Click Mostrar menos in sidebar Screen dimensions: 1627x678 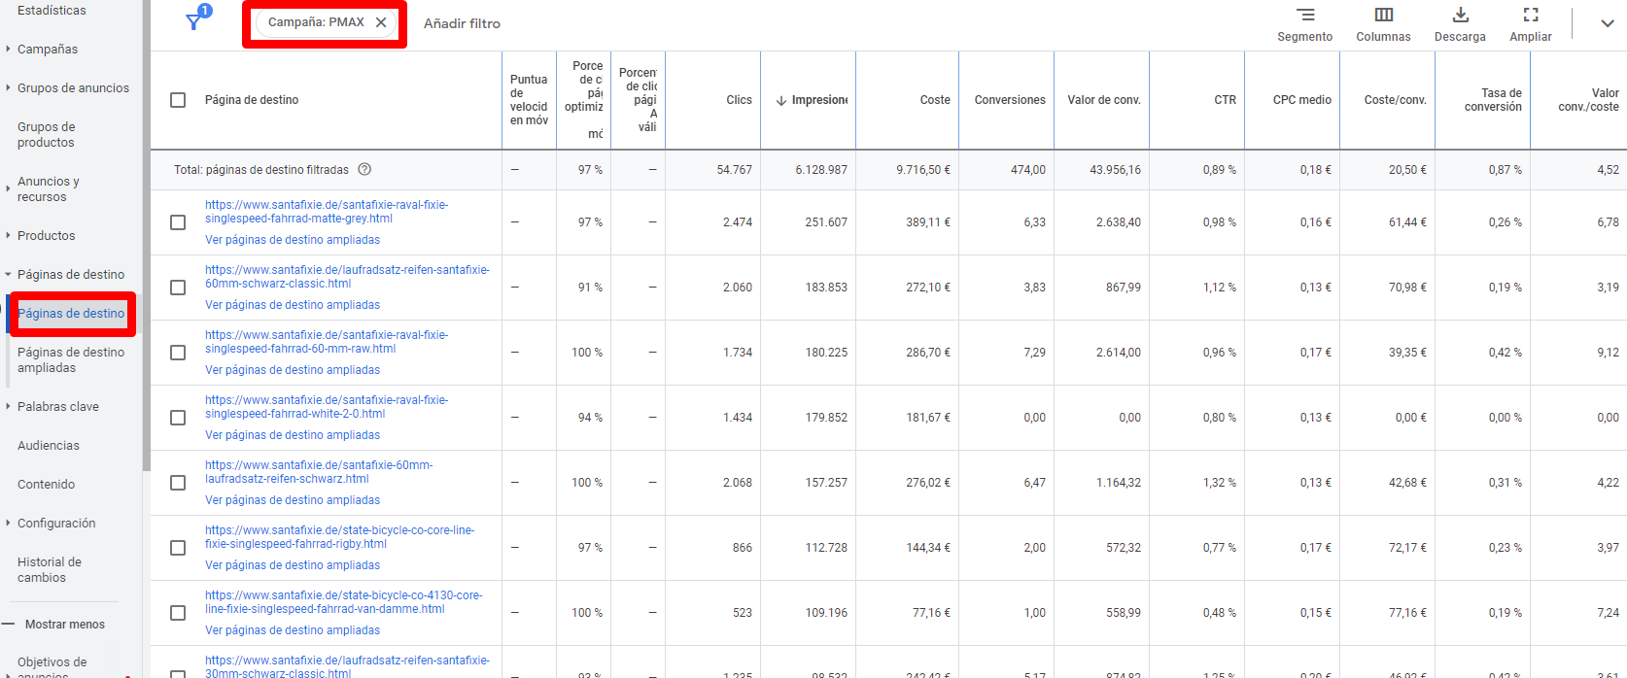point(64,625)
